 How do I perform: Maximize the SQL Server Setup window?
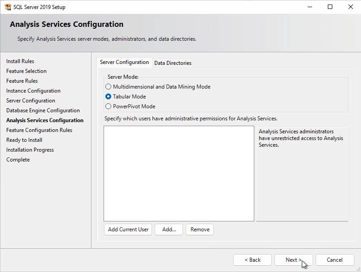coord(330,7)
